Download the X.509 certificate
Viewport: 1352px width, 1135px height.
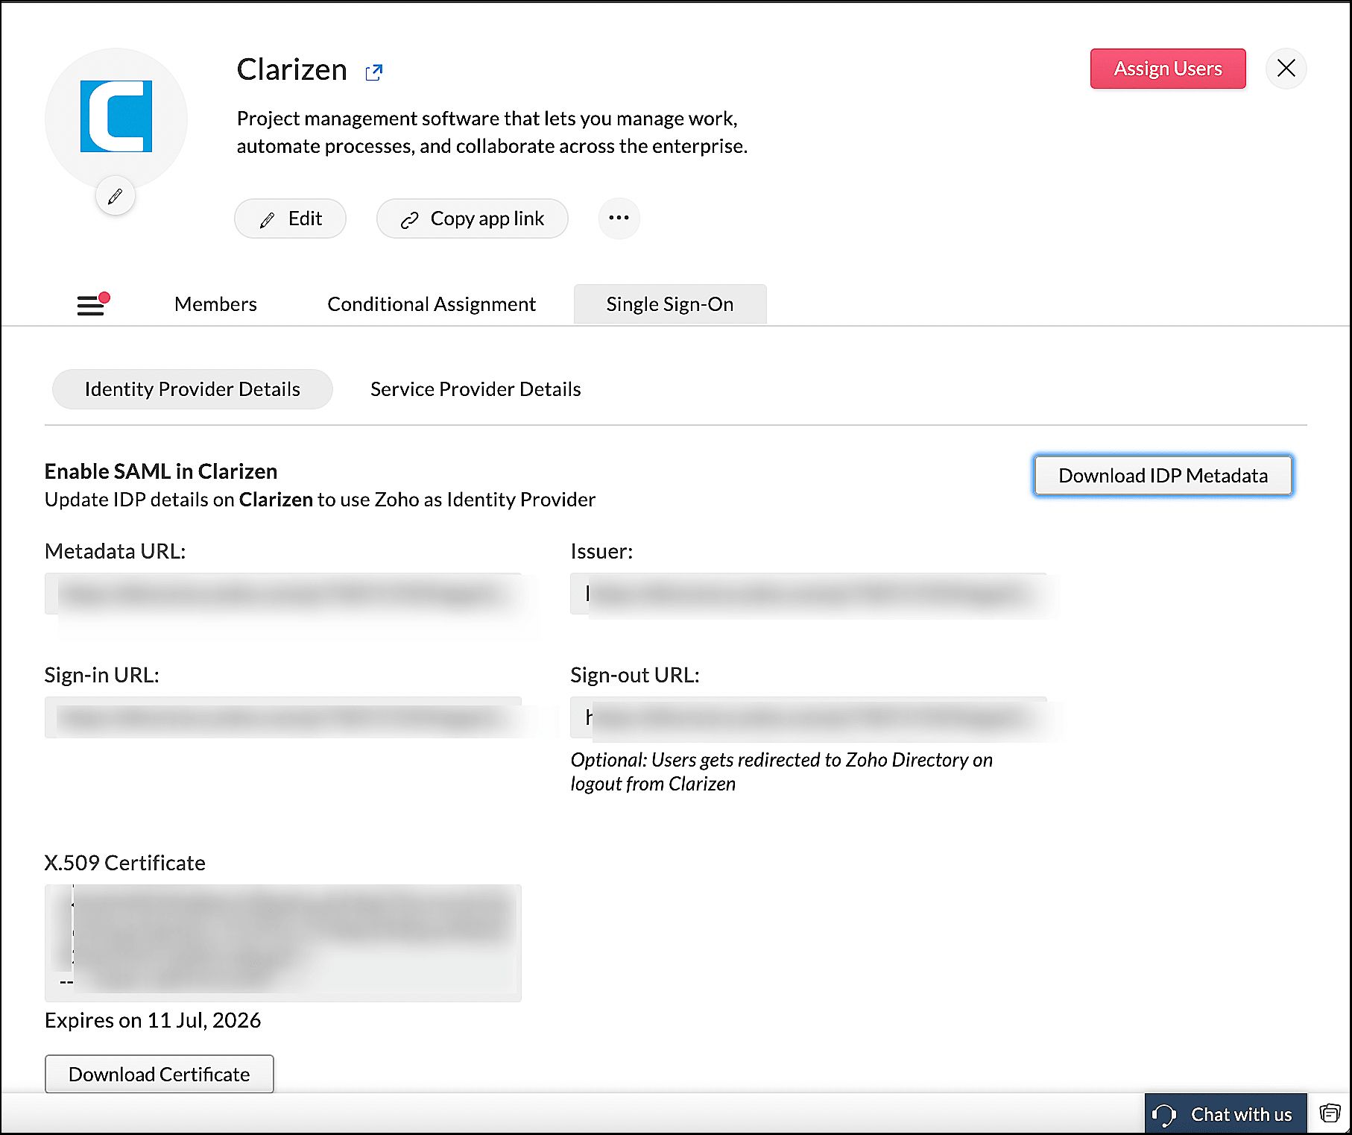pyautogui.click(x=159, y=1074)
